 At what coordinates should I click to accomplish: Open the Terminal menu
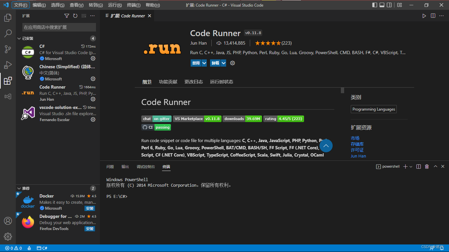[x=133, y=5]
